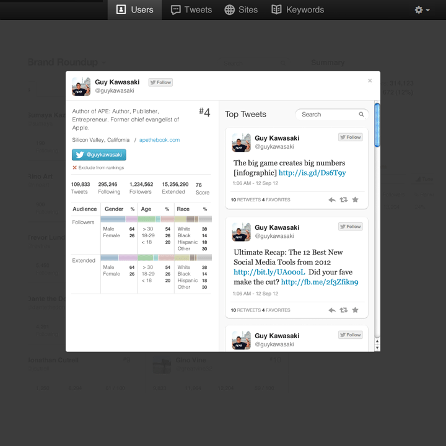Screen dimensions: 446x446
Task: Click the Top Tweets search field
Action: coord(326,115)
